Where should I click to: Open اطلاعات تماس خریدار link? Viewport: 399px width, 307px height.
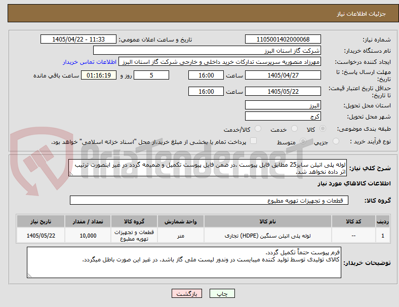tap(90, 62)
